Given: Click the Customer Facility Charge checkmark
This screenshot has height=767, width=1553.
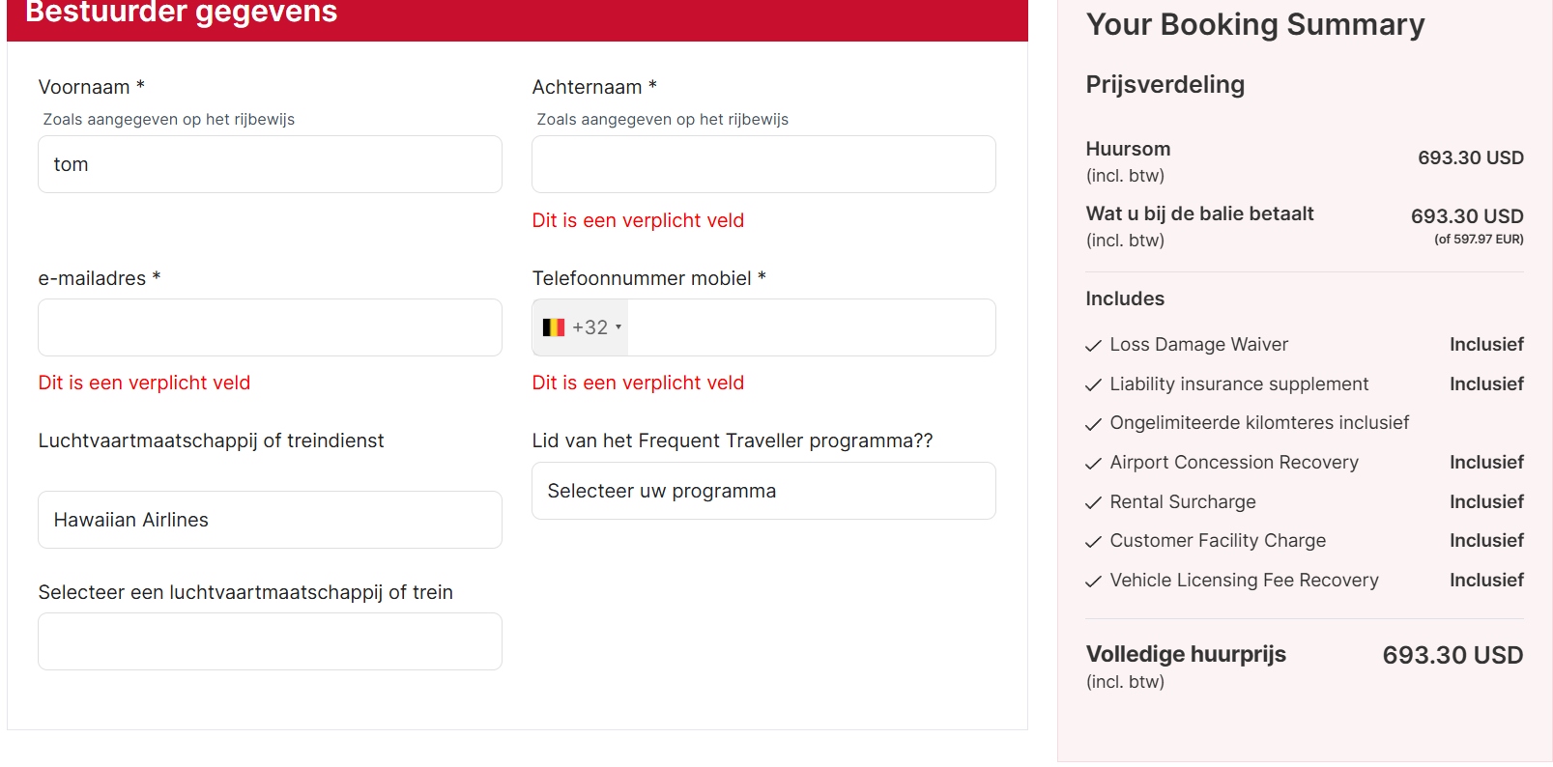Looking at the screenshot, I should coord(1093,542).
